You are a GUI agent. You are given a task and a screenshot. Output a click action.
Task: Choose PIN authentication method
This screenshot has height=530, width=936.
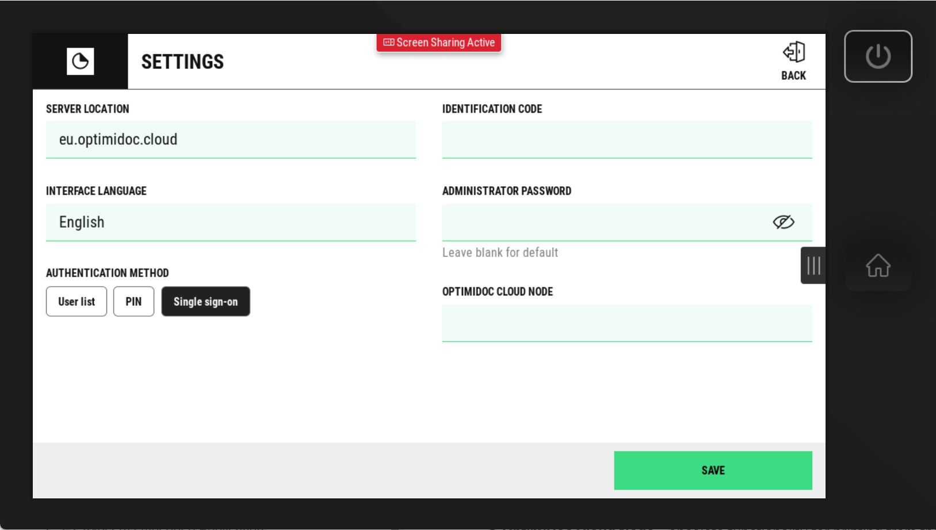(133, 302)
